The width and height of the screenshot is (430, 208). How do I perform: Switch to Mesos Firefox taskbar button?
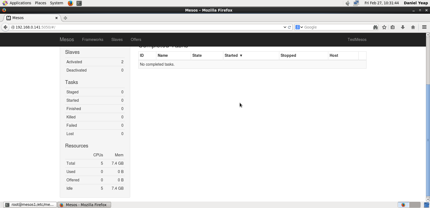[x=84, y=205]
